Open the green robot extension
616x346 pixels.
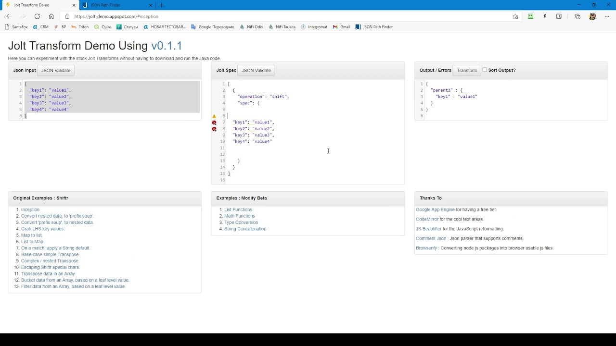(x=530, y=16)
